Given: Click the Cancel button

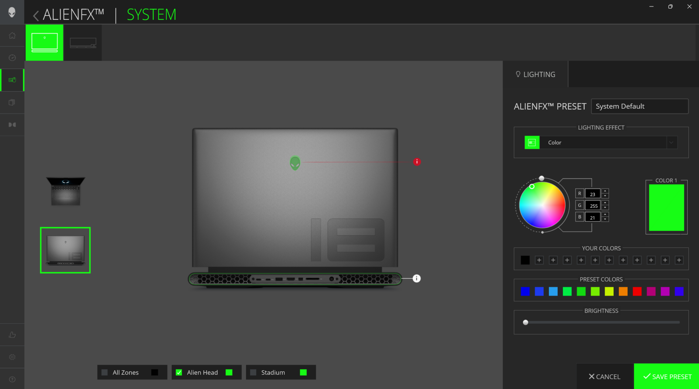Looking at the screenshot, I should tap(604, 376).
